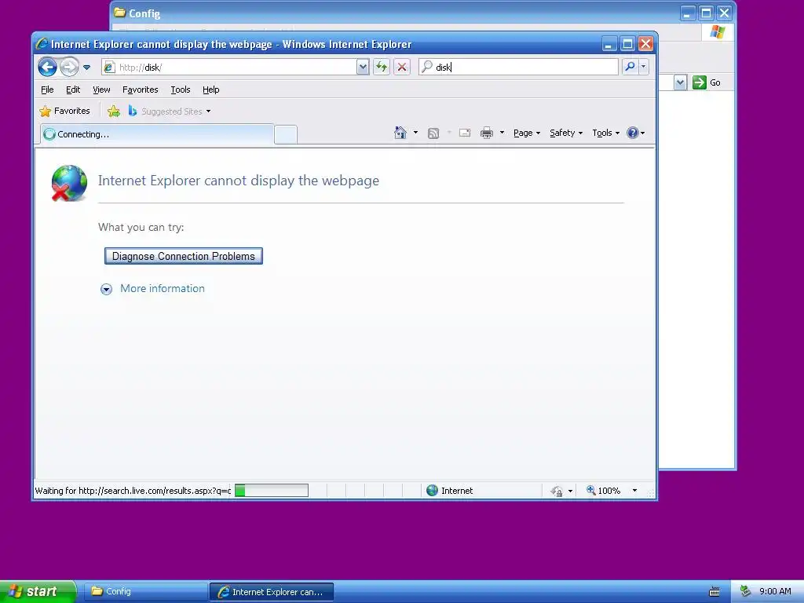The width and height of the screenshot is (804, 603).
Task: Open the View menu
Action: (101, 90)
